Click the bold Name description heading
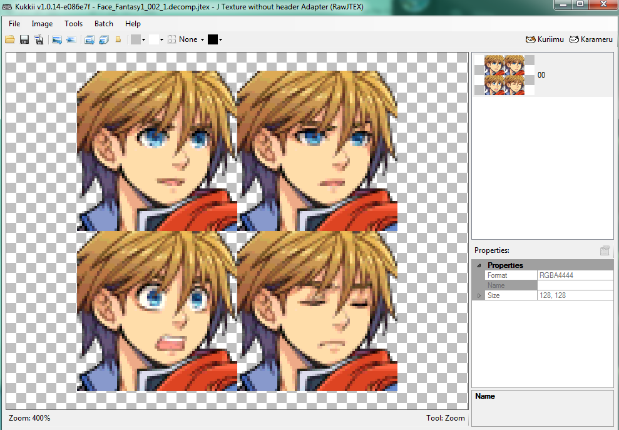The width and height of the screenshot is (619, 430). (485, 396)
